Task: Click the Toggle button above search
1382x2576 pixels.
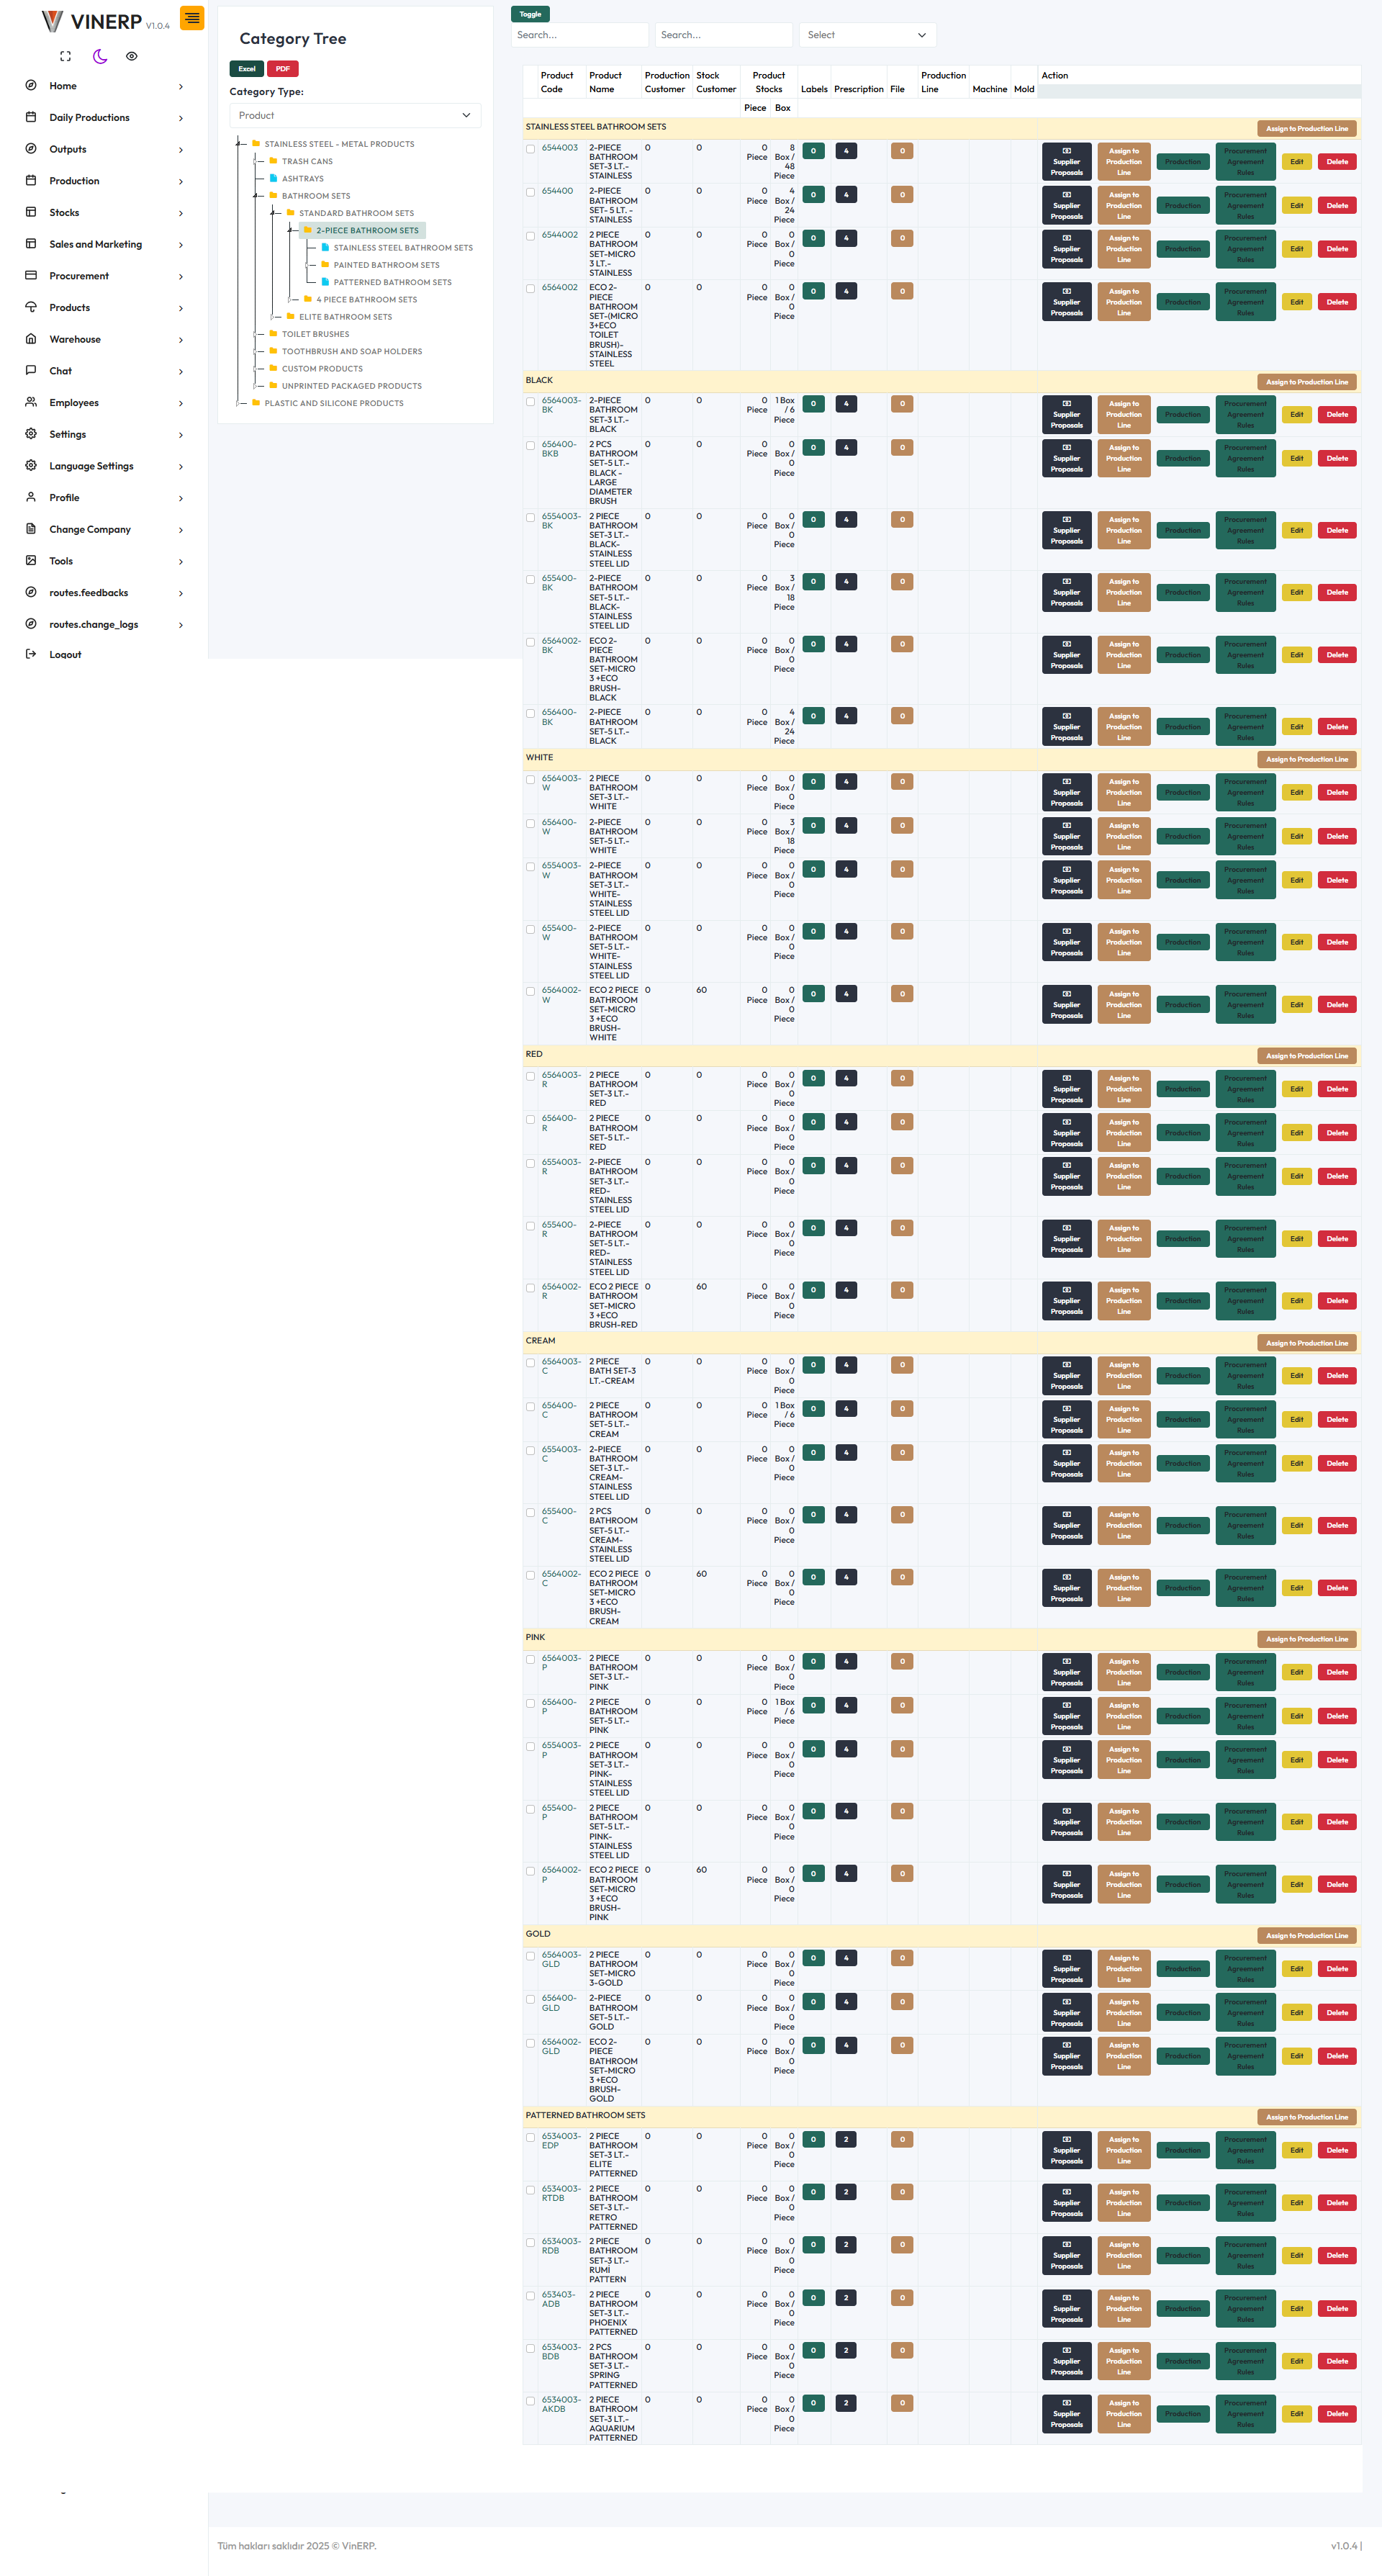Action: tap(530, 14)
